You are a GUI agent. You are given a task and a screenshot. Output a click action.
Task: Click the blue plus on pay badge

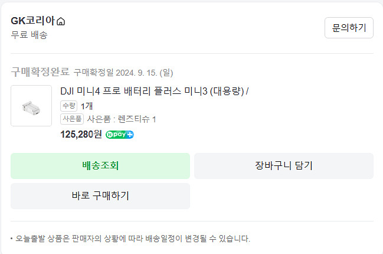tap(130, 134)
